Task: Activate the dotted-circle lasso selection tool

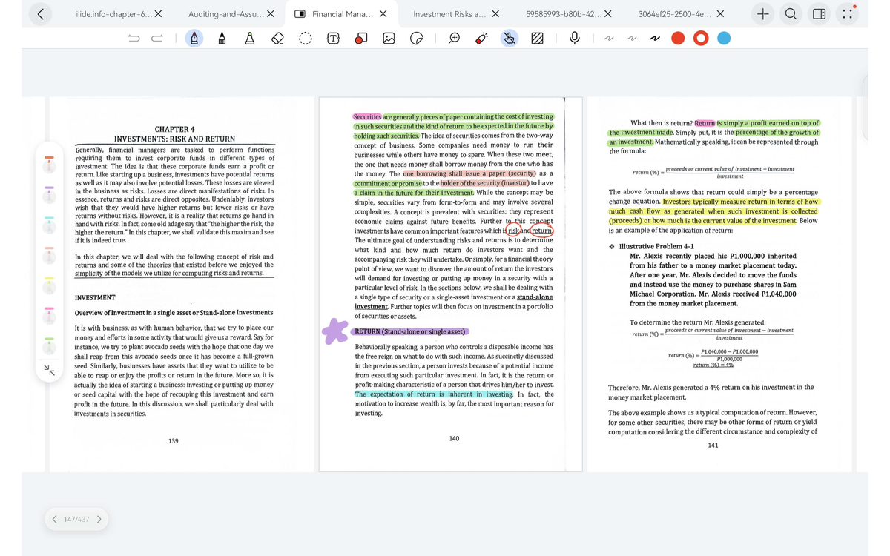Action: [x=305, y=39]
